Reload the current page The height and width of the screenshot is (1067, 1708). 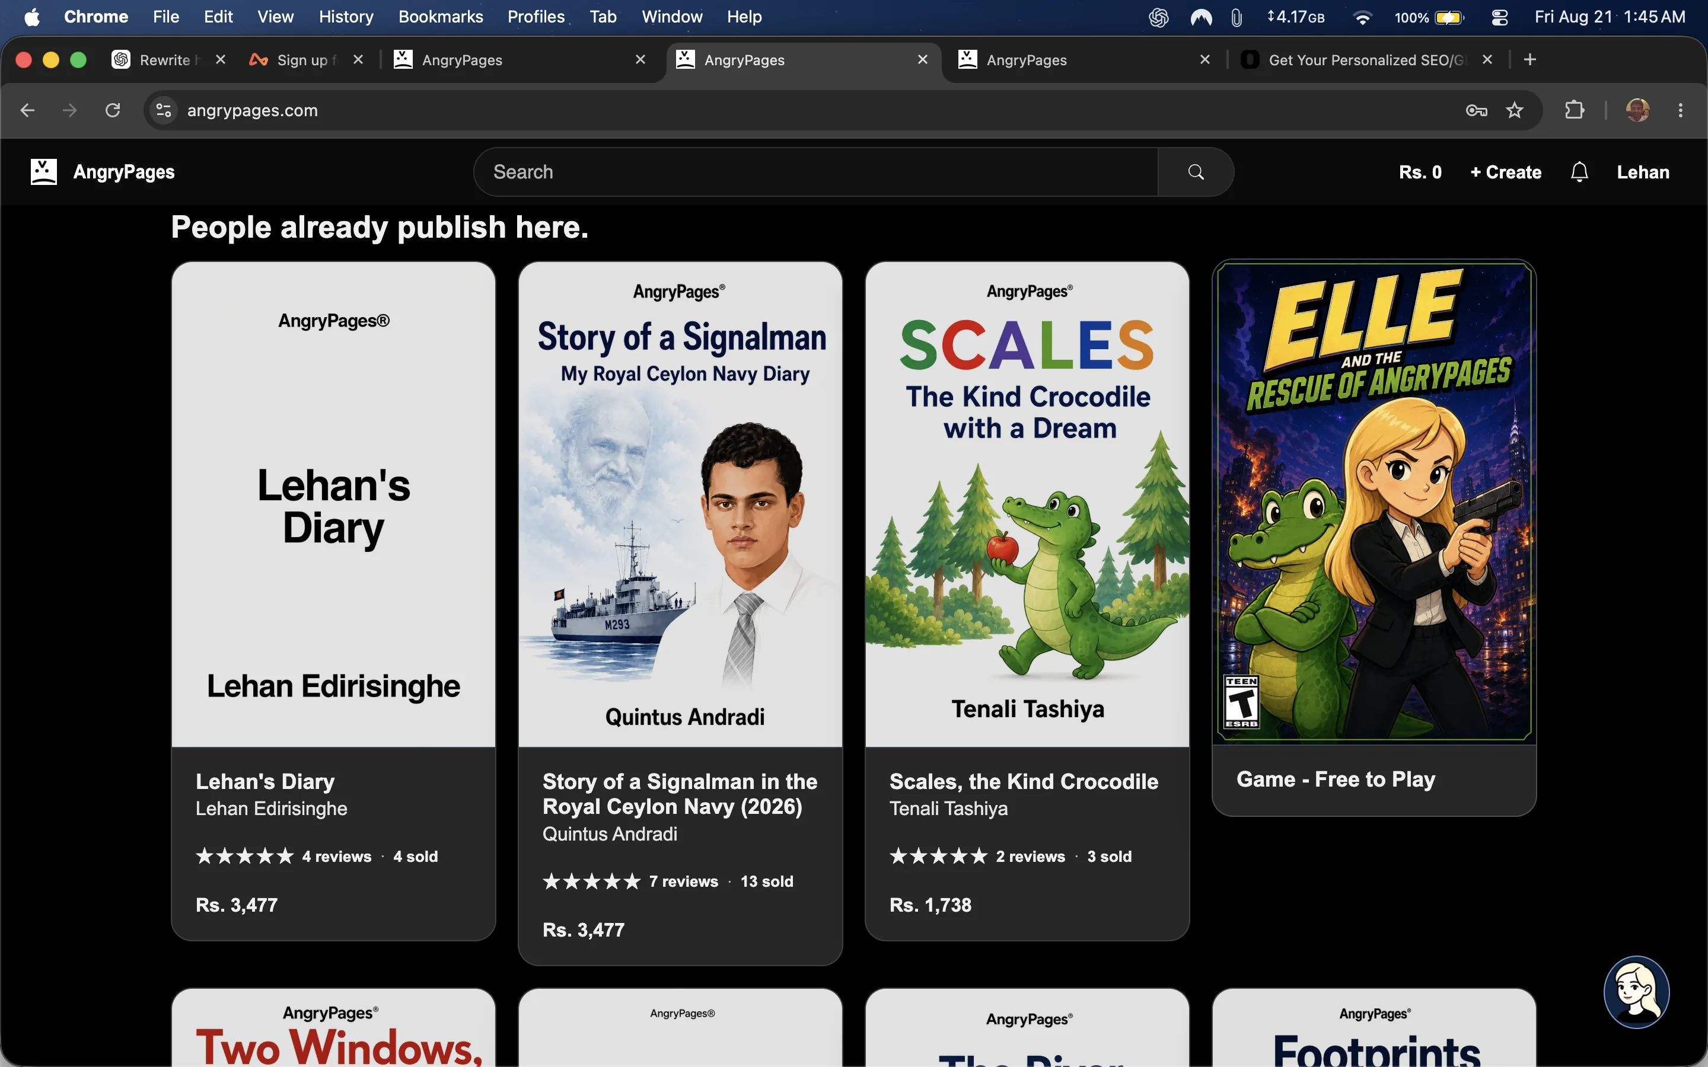[113, 110]
